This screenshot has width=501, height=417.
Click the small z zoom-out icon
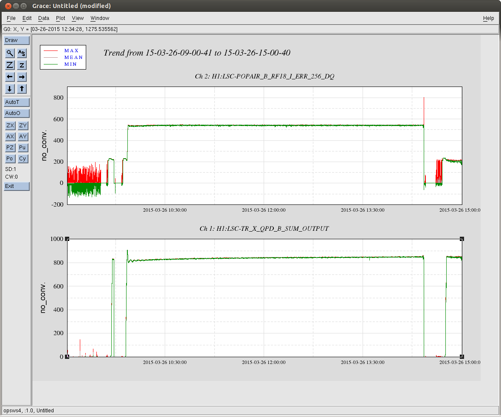(22, 65)
